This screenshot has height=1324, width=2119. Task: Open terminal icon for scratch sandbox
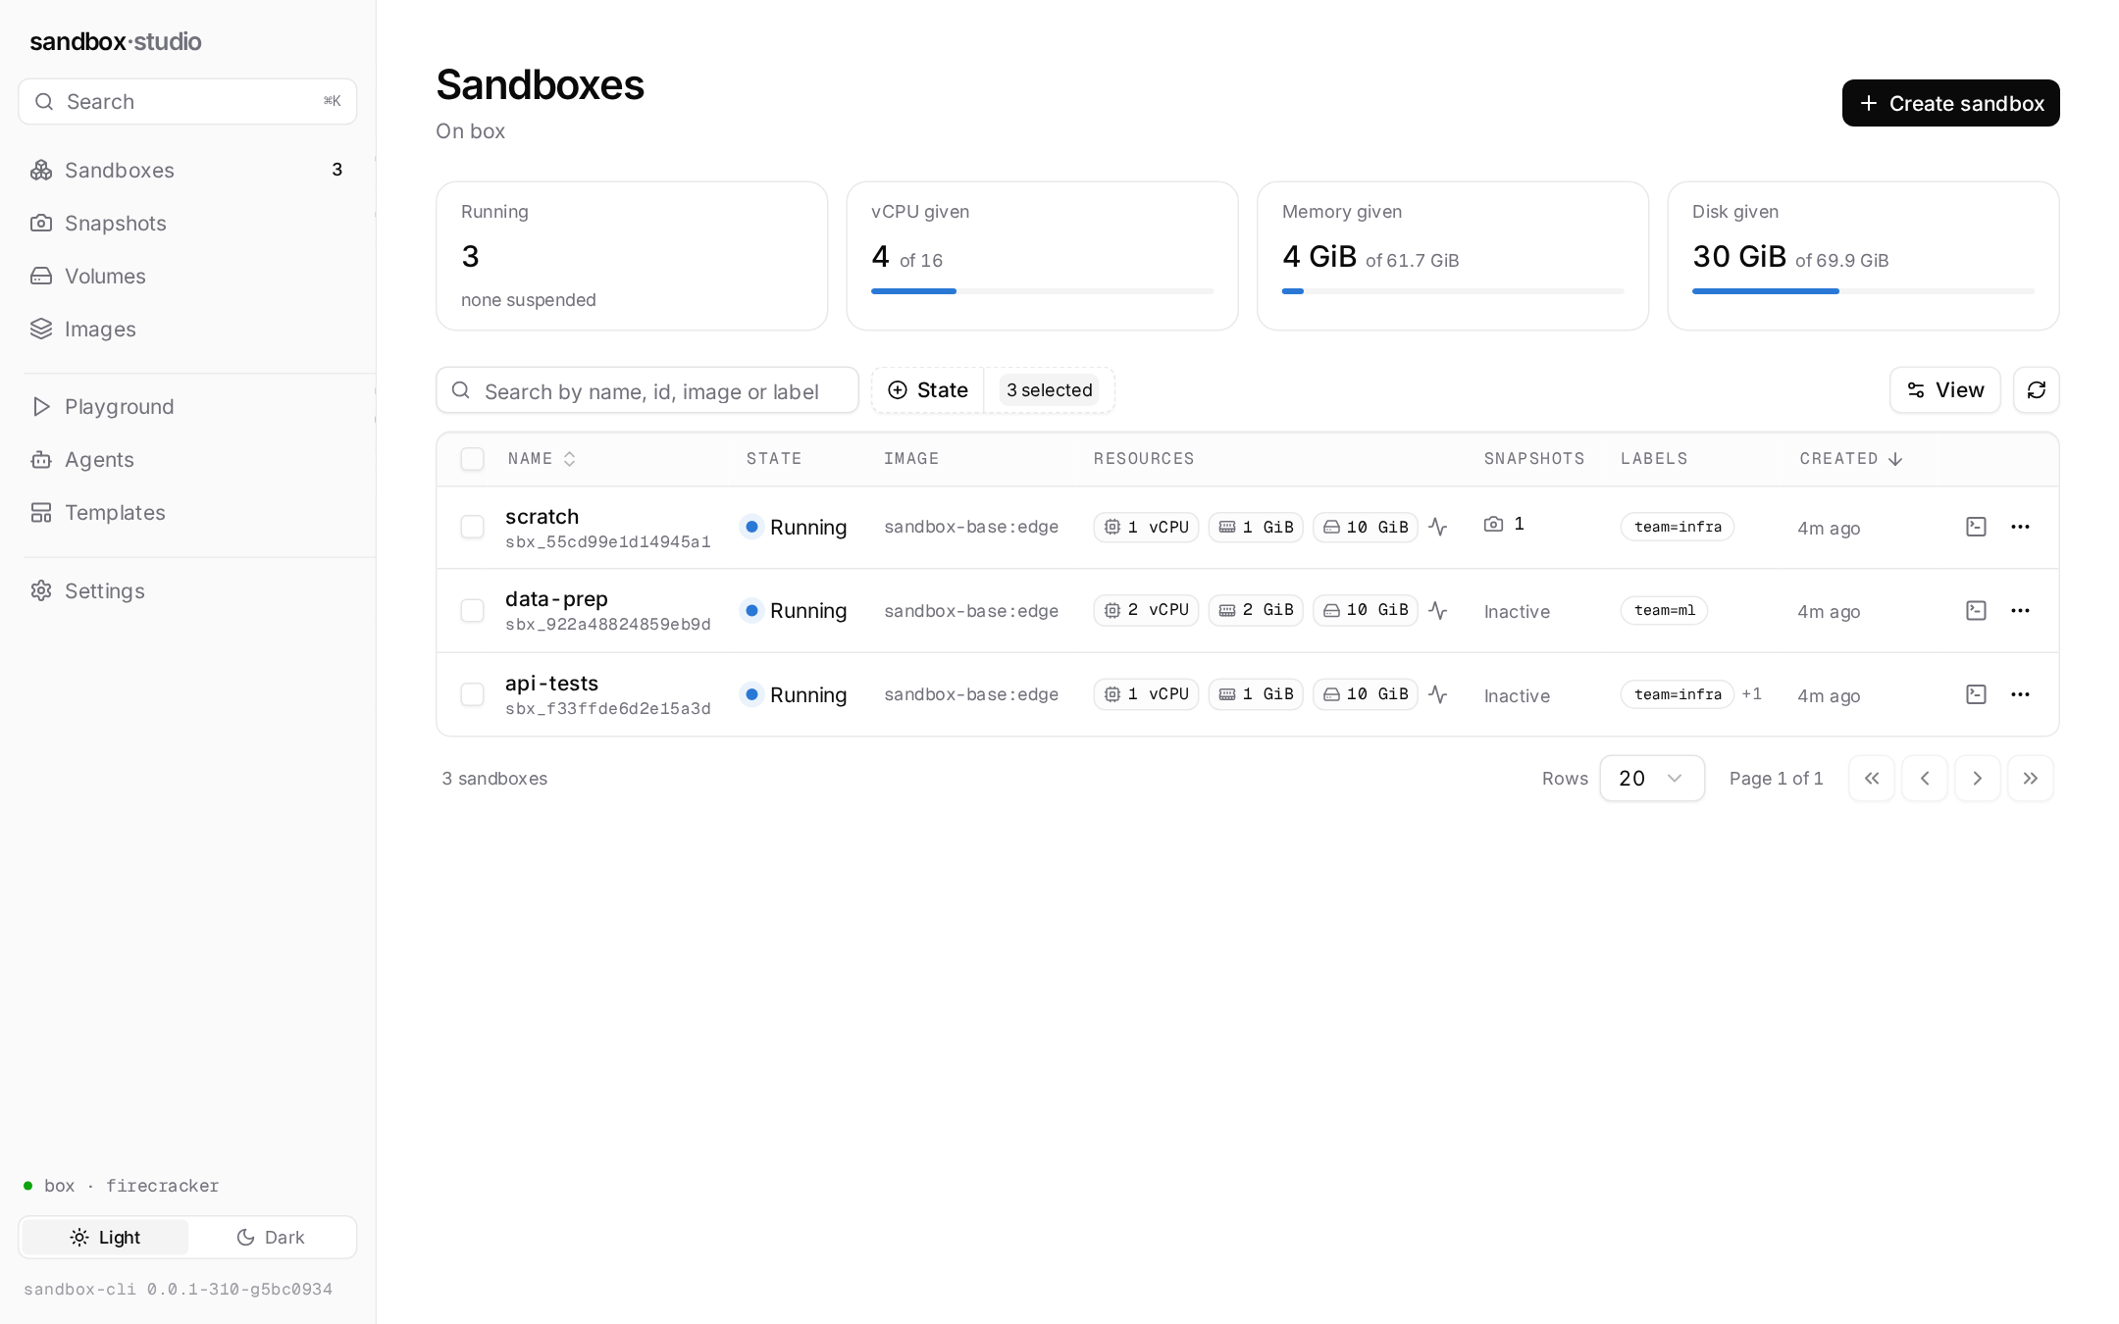coord(1976,527)
